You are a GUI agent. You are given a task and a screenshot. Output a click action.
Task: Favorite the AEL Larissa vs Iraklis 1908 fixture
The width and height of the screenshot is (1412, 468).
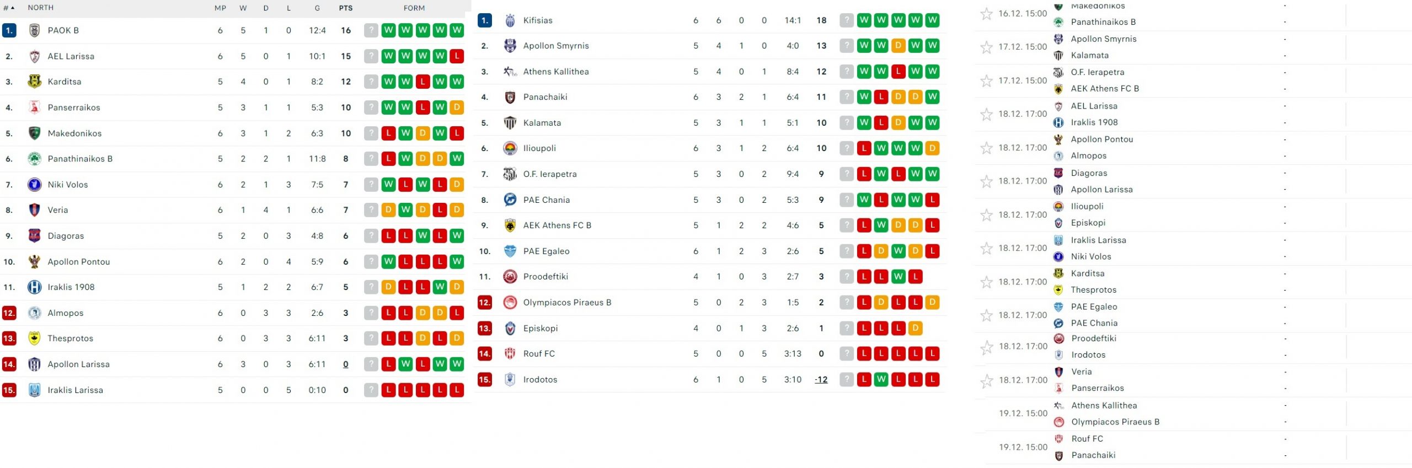(987, 114)
